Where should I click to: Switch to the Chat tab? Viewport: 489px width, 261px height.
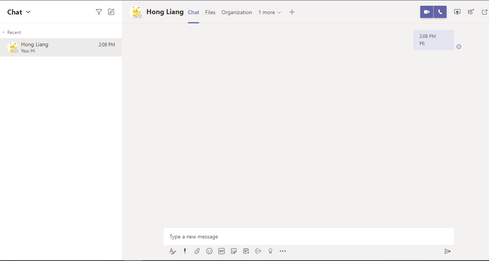coord(193,12)
